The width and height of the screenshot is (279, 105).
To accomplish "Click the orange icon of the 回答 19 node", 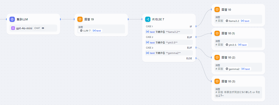I will tap(80, 19).
